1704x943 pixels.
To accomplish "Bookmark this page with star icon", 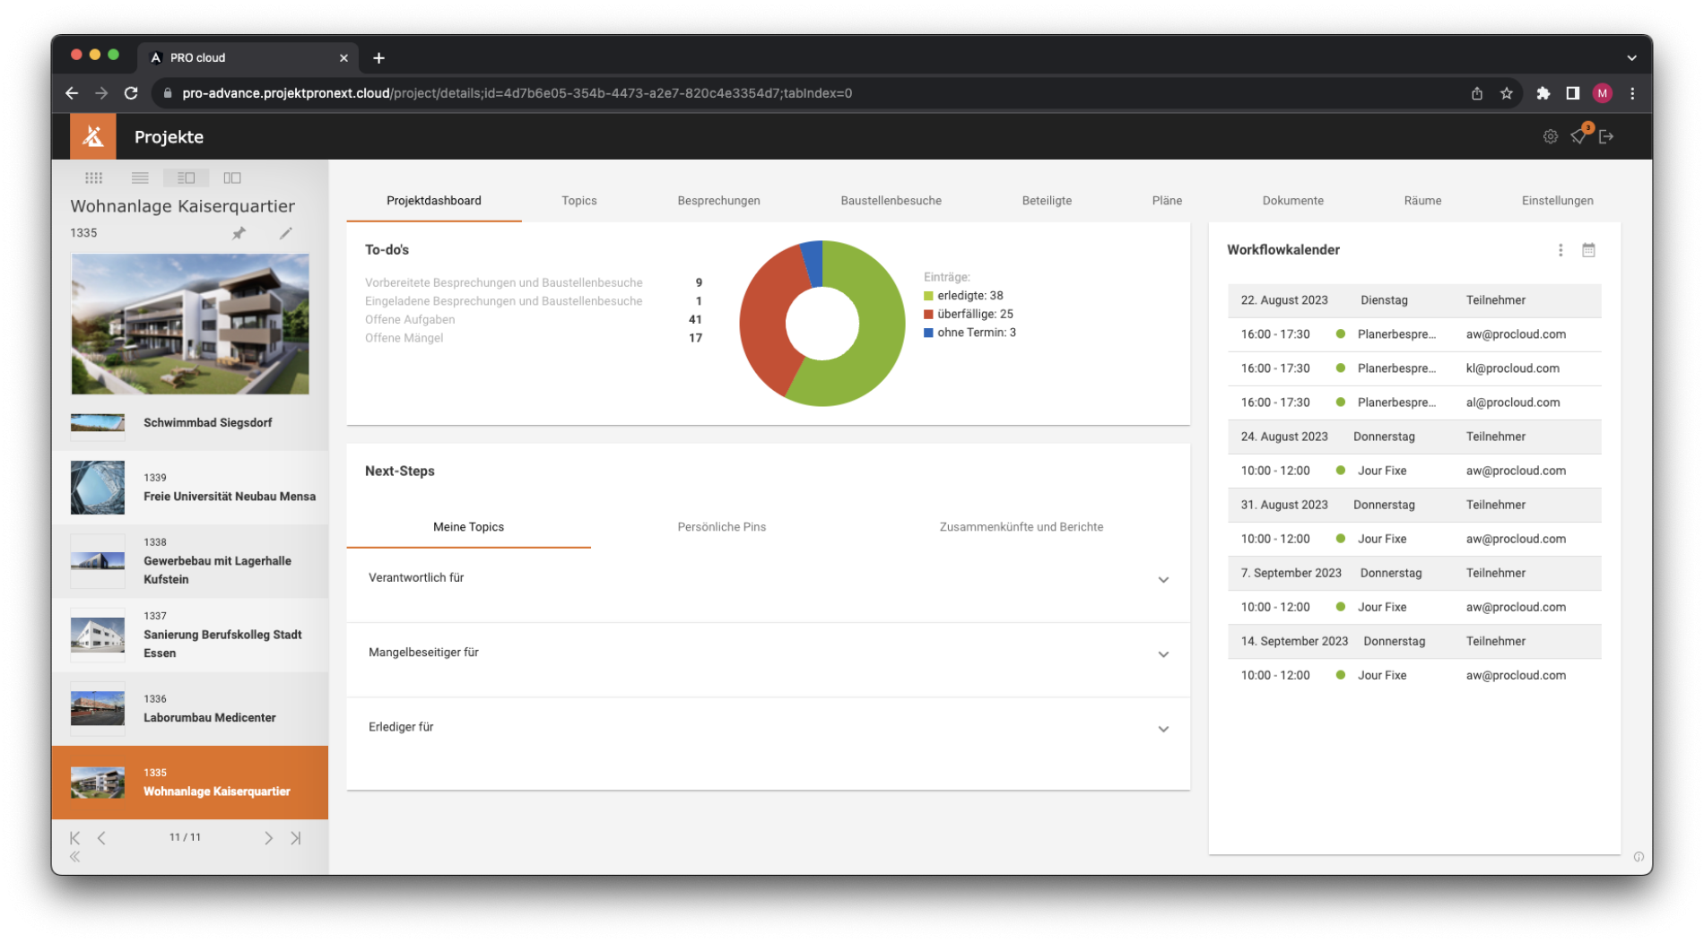I will point(1507,93).
